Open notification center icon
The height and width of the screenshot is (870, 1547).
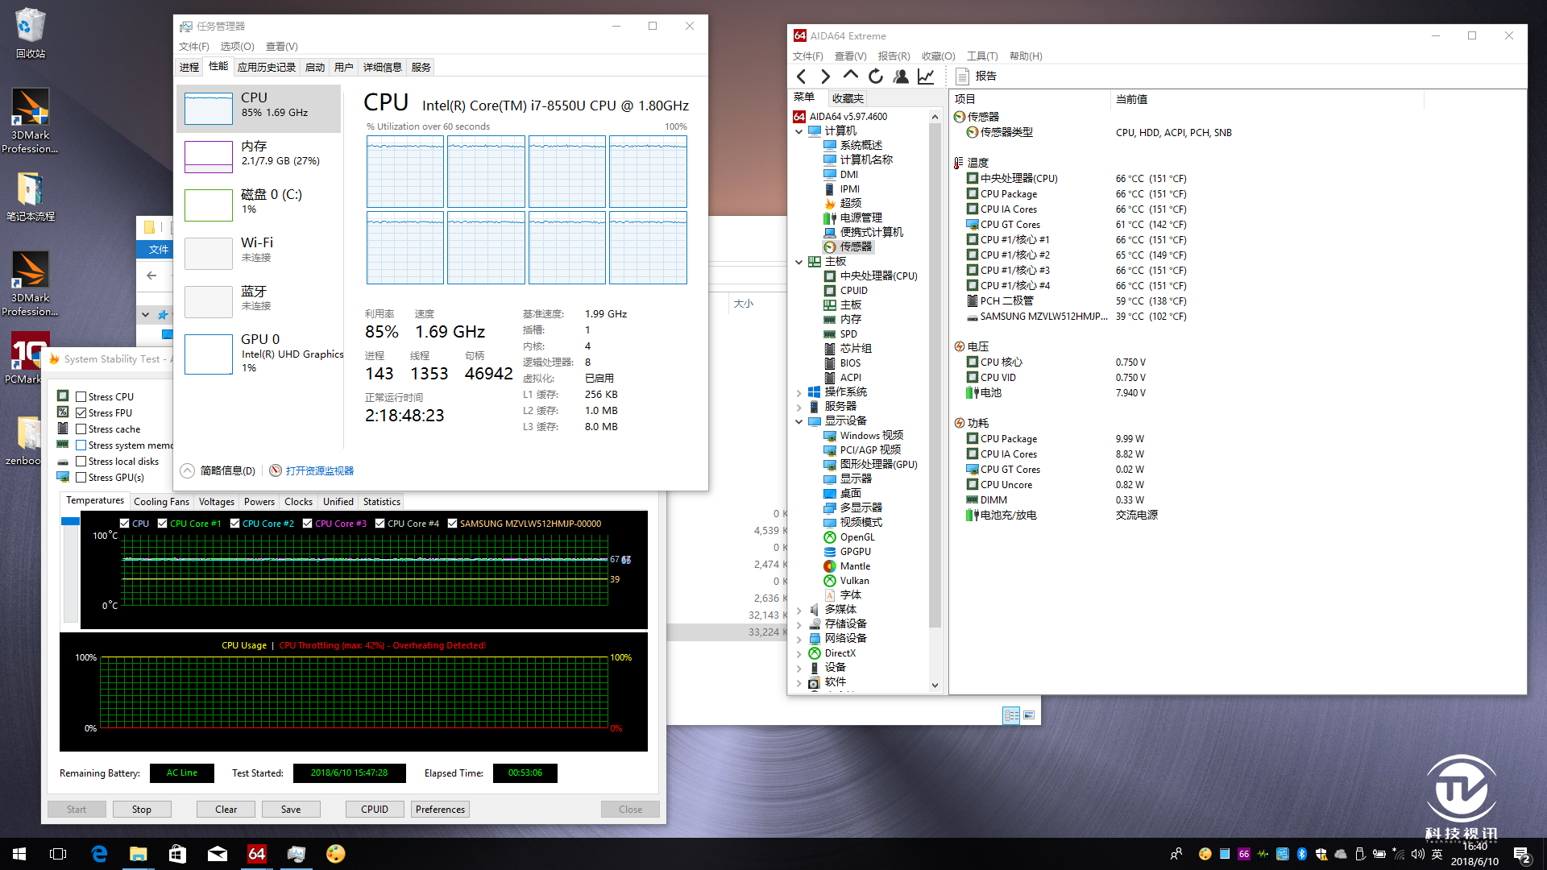click(1523, 855)
